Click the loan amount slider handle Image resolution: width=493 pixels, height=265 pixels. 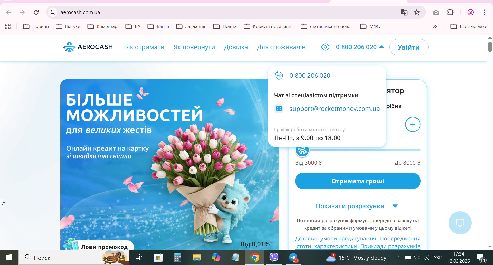(302, 150)
